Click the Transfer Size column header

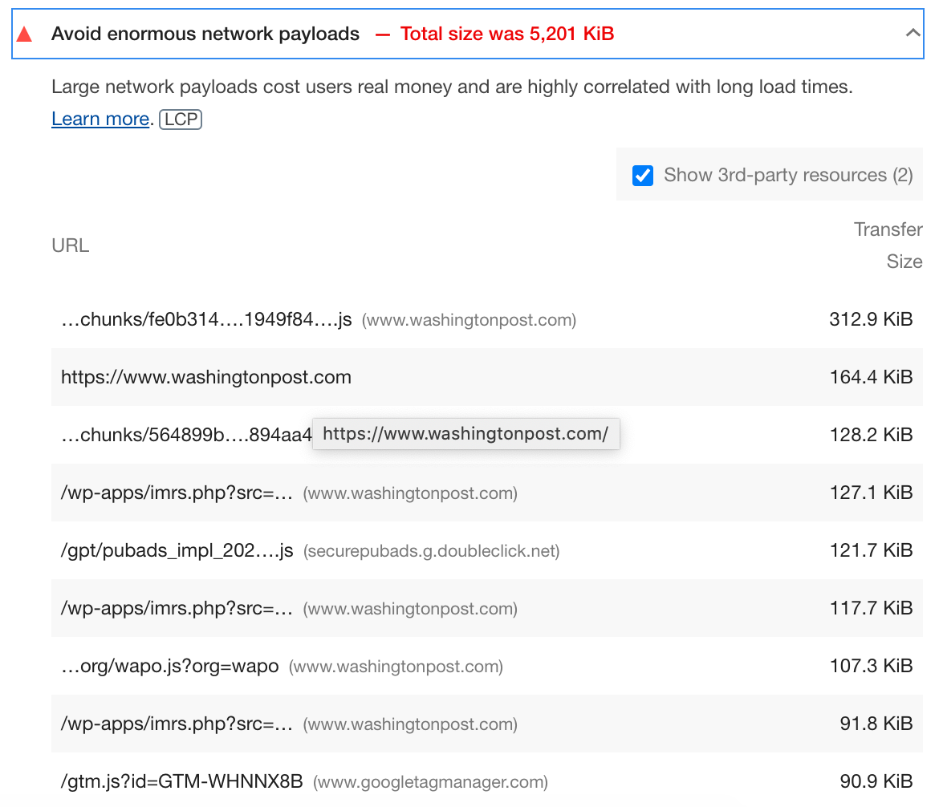coord(888,245)
